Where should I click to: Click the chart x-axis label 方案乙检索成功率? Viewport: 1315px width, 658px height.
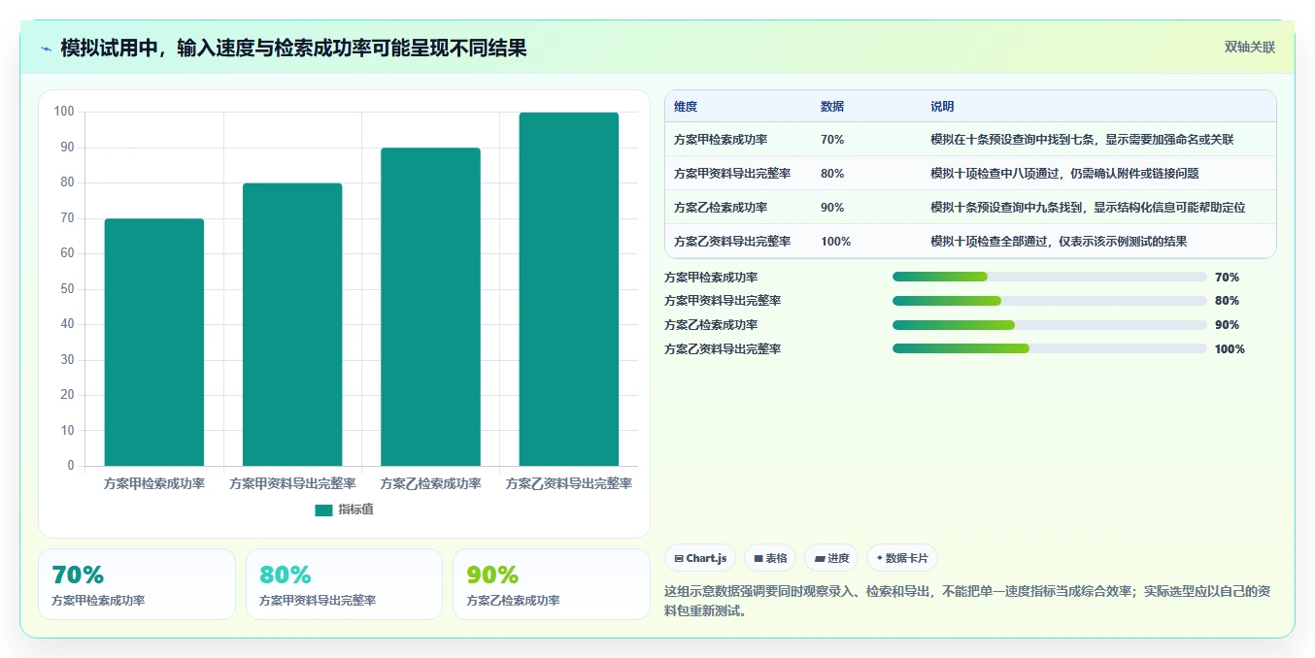(430, 483)
